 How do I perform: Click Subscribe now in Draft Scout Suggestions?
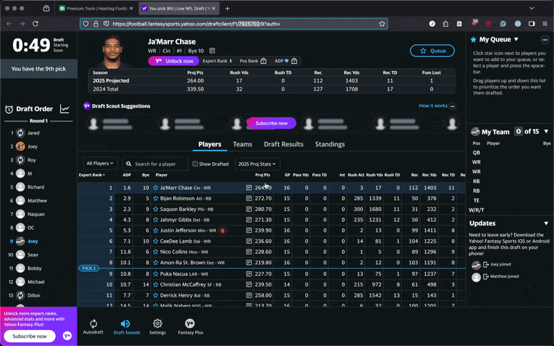click(271, 123)
